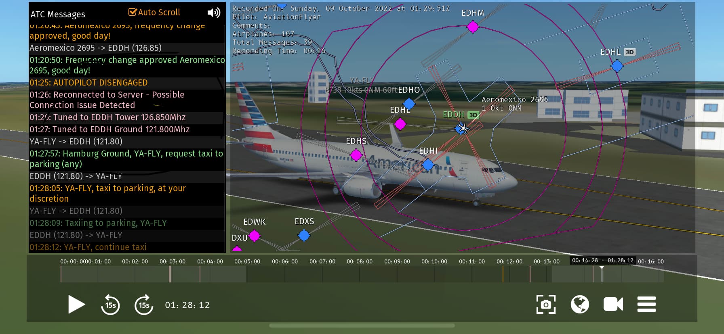Click the Aeromexico 2695 aircraft icon on map
This screenshot has height=334, width=724.
pos(462,128)
